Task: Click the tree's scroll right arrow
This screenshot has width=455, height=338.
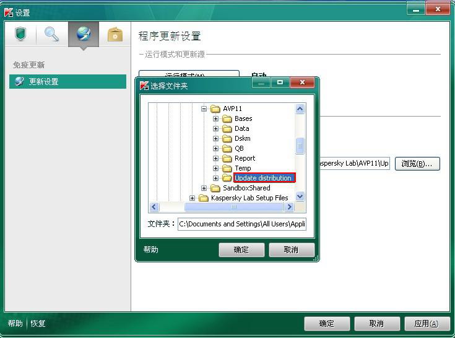Action: (289, 207)
